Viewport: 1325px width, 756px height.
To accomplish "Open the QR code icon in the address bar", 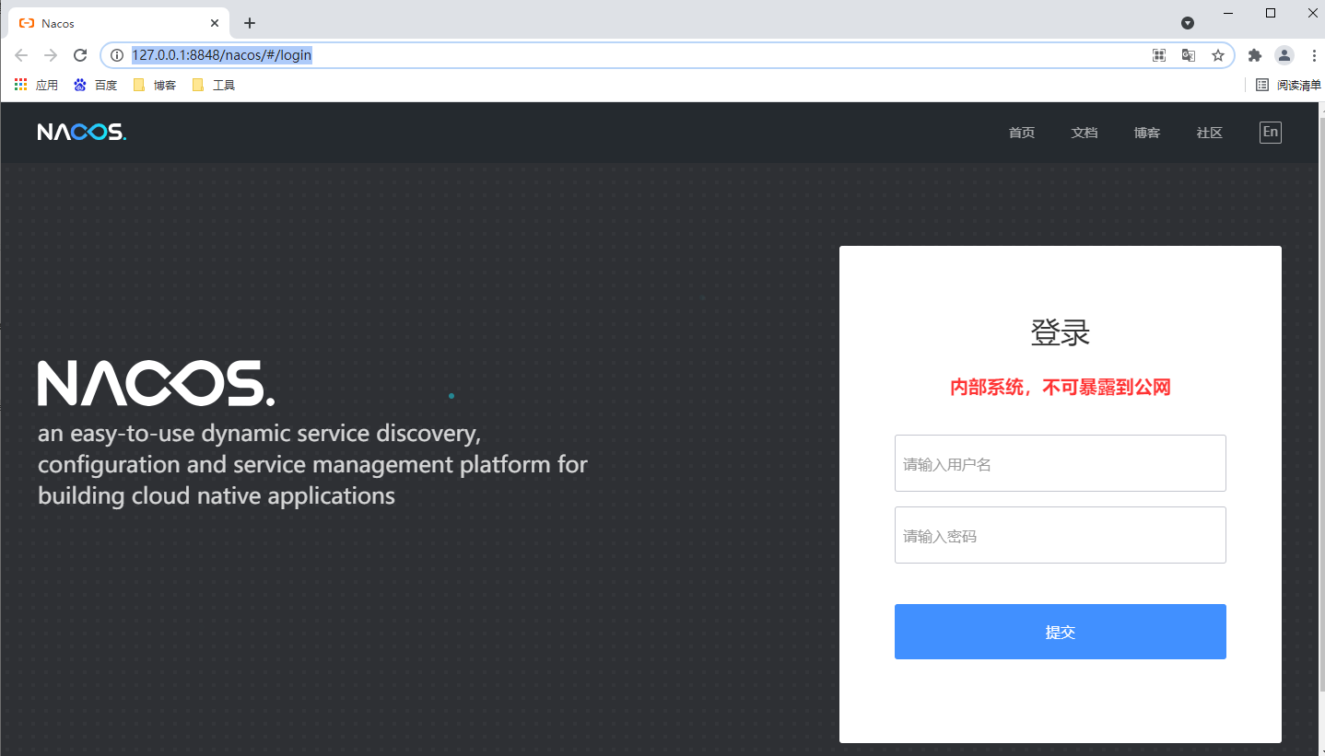I will tap(1159, 55).
